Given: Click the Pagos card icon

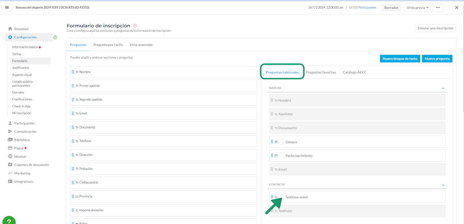Looking at the screenshot, I should click(x=10, y=148).
